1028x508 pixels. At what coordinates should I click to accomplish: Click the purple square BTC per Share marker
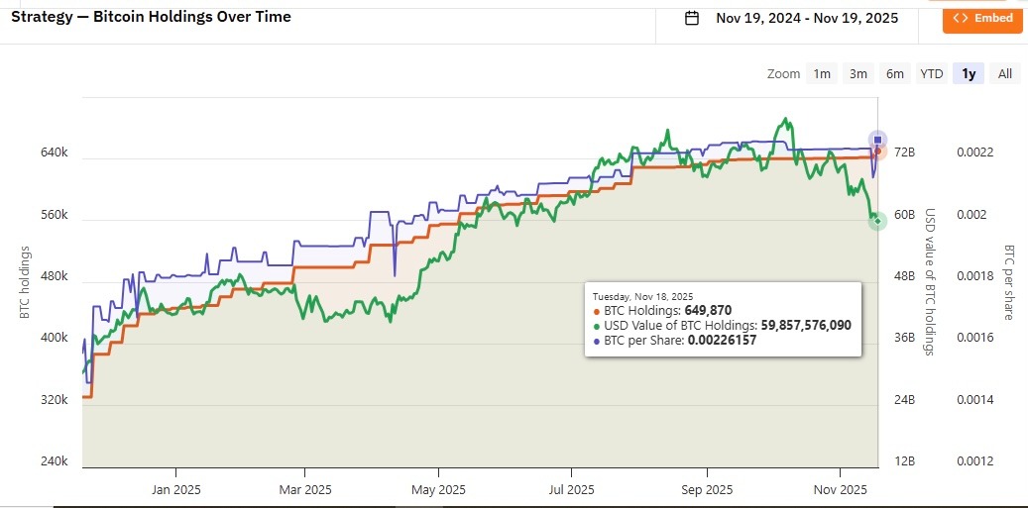(877, 140)
